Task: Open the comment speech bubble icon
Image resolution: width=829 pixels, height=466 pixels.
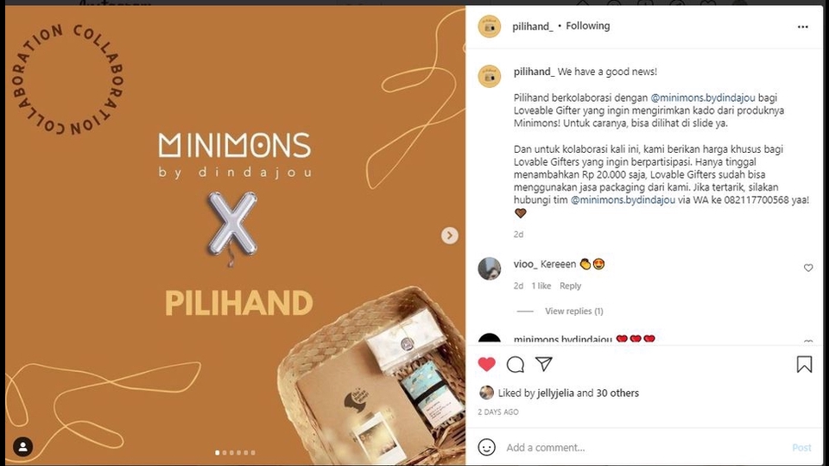Action: (x=515, y=364)
